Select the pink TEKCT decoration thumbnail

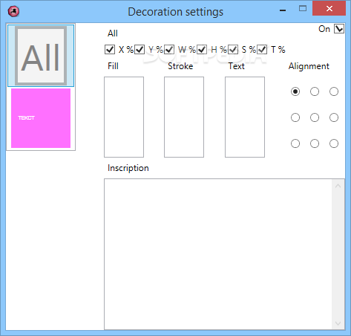tap(41, 118)
